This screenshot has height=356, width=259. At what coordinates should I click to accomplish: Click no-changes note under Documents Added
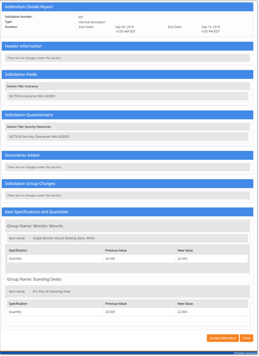(x=34, y=167)
